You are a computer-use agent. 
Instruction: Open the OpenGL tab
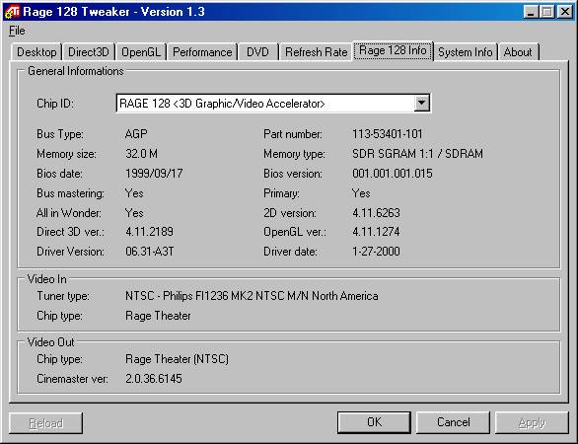141,52
